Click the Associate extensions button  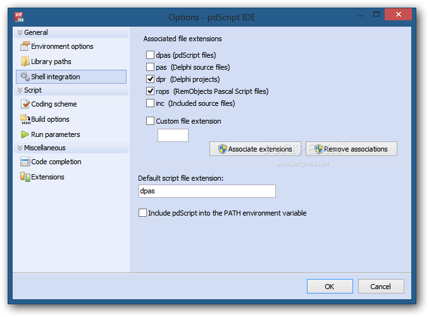(255, 149)
